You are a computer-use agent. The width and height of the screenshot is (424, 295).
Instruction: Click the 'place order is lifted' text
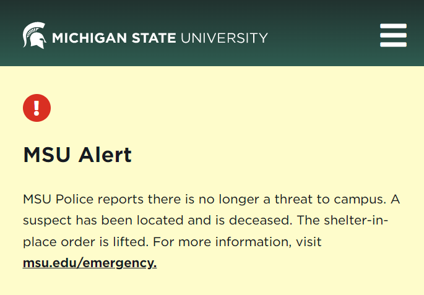(85, 242)
